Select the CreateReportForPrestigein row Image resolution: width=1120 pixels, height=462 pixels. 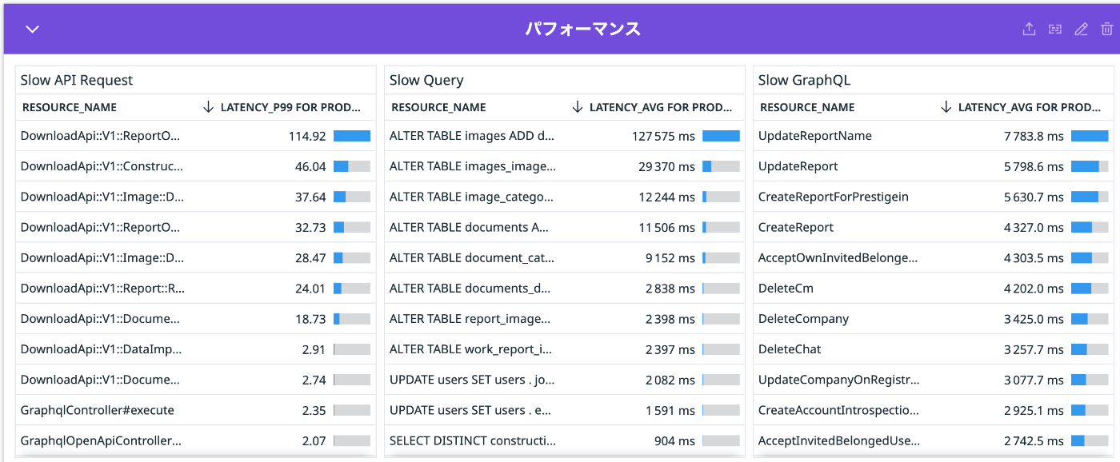coord(934,197)
